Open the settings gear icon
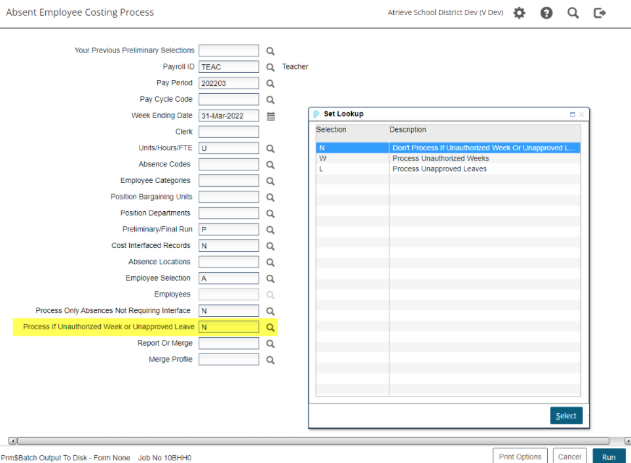 pyautogui.click(x=519, y=13)
